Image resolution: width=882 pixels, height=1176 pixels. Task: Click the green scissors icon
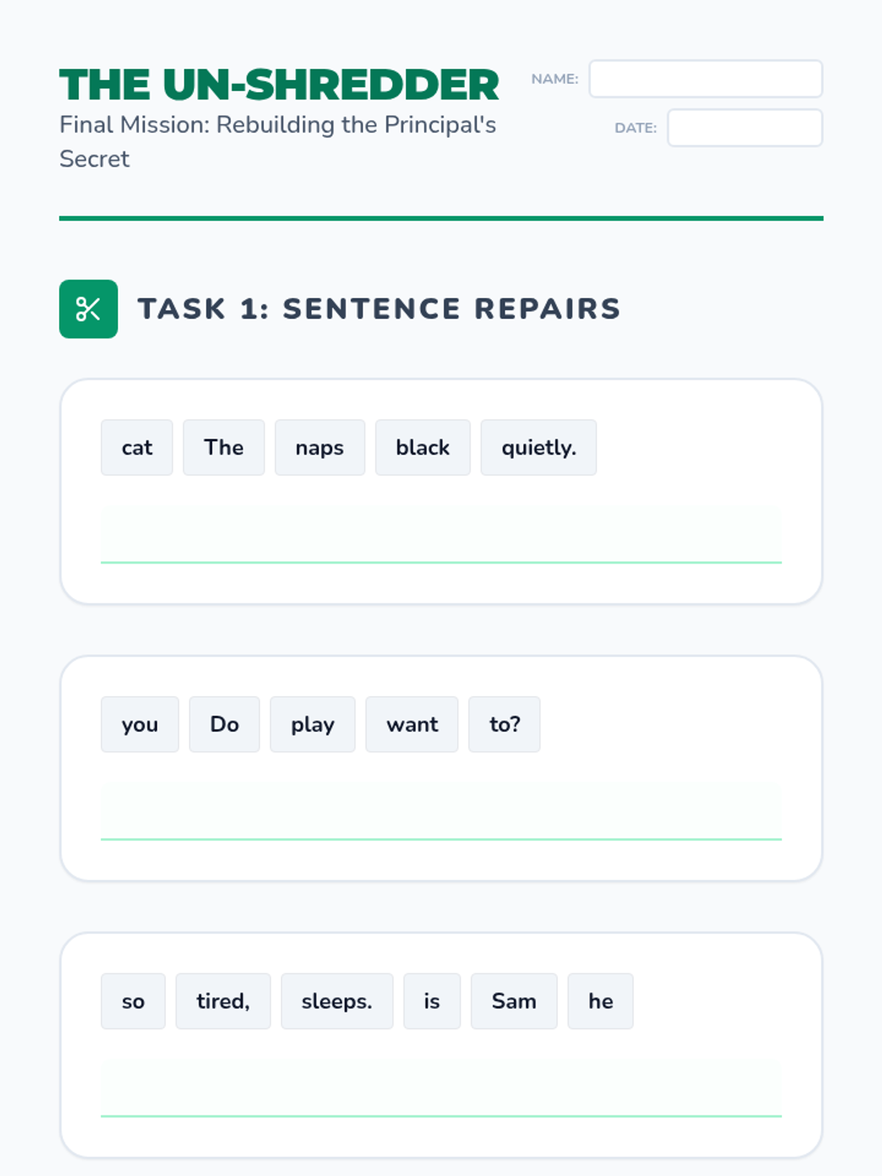click(88, 309)
